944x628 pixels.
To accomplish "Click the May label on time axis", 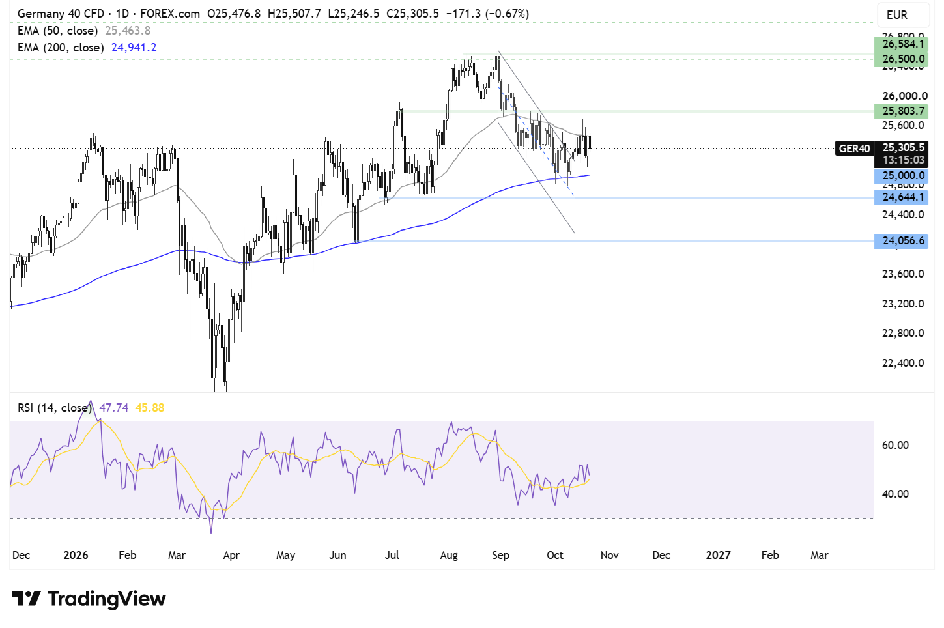I will tap(285, 556).
